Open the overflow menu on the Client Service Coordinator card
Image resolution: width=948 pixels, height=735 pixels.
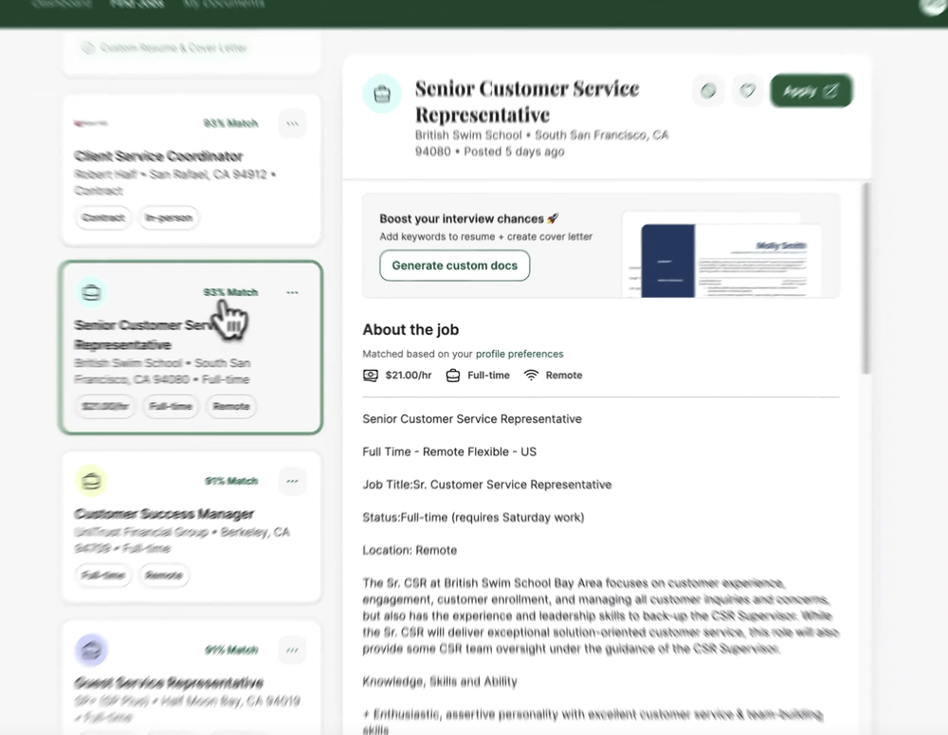[x=292, y=123]
